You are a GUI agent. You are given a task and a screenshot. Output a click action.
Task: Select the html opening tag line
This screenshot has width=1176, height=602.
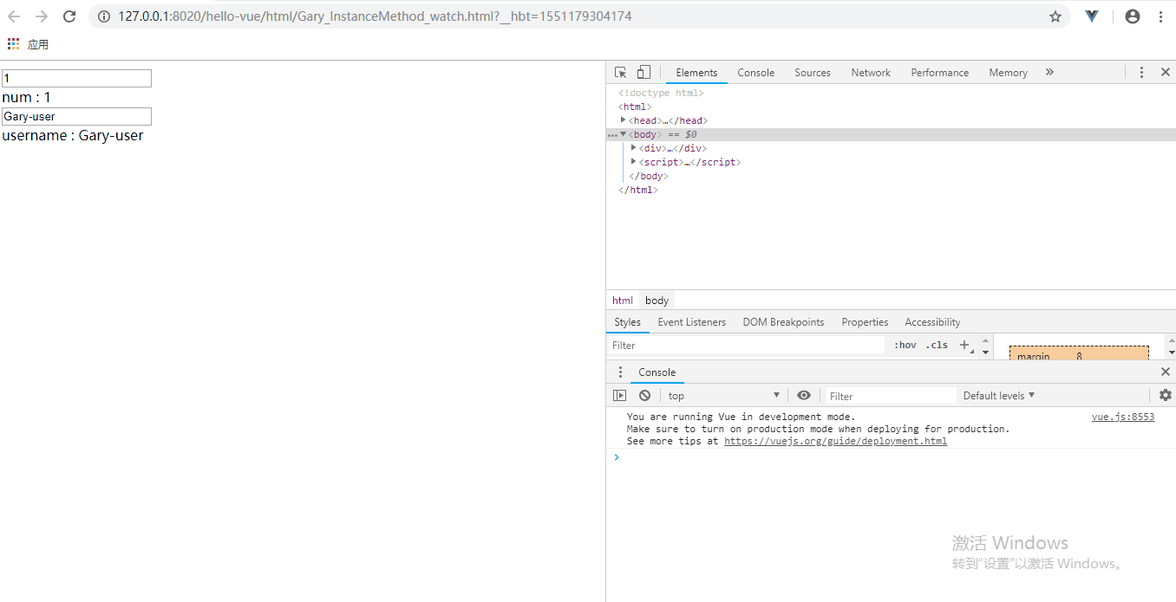(x=635, y=107)
